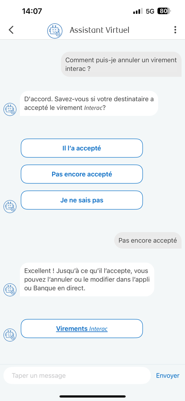Choose the "Il l'a accepté" reply option
Screen dimensions: 185x401
pos(82,148)
